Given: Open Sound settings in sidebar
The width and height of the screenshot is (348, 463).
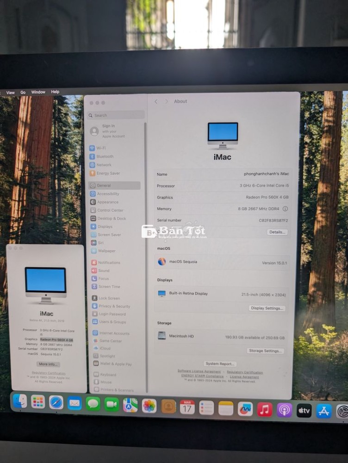Looking at the screenshot, I should coord(100,270).
